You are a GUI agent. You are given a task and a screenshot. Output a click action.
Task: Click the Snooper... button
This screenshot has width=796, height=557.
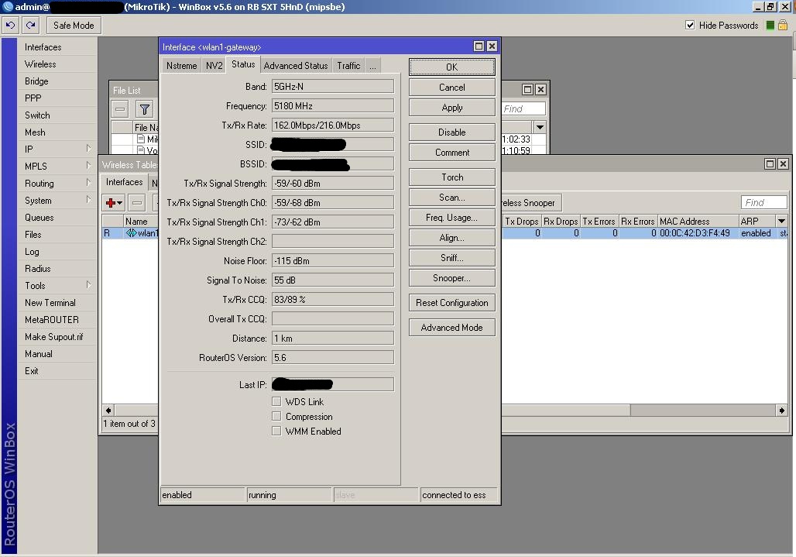tap(451, 278)
